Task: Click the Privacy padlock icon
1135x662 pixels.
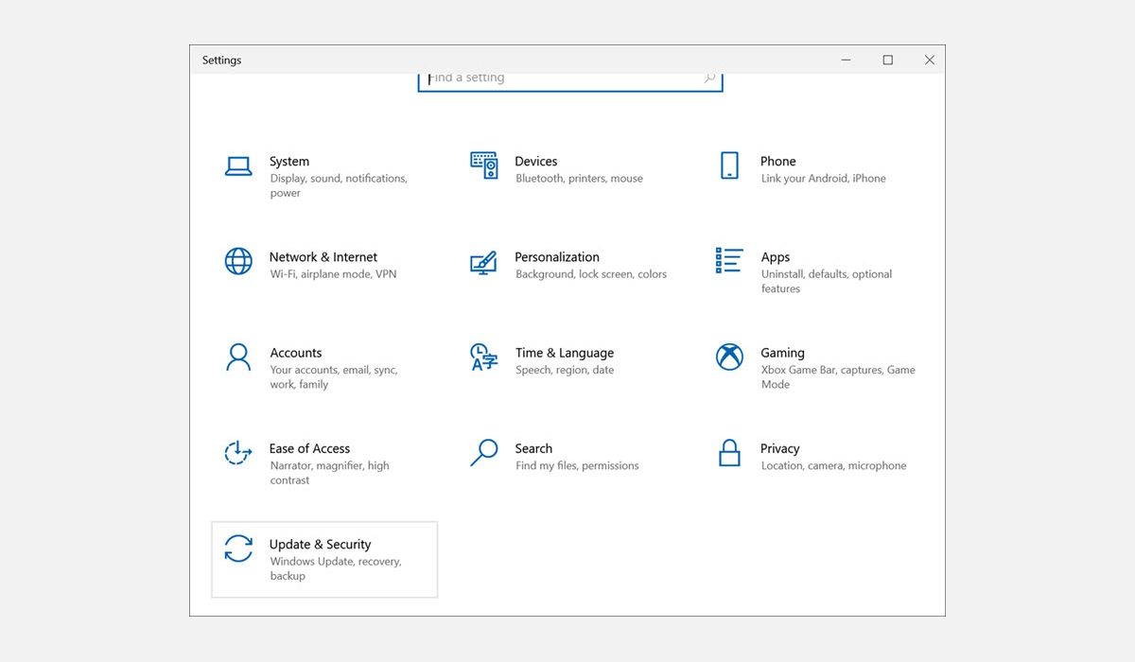Action: point(729,453)
